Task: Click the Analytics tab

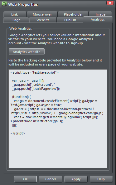Action: coord(98,19)
